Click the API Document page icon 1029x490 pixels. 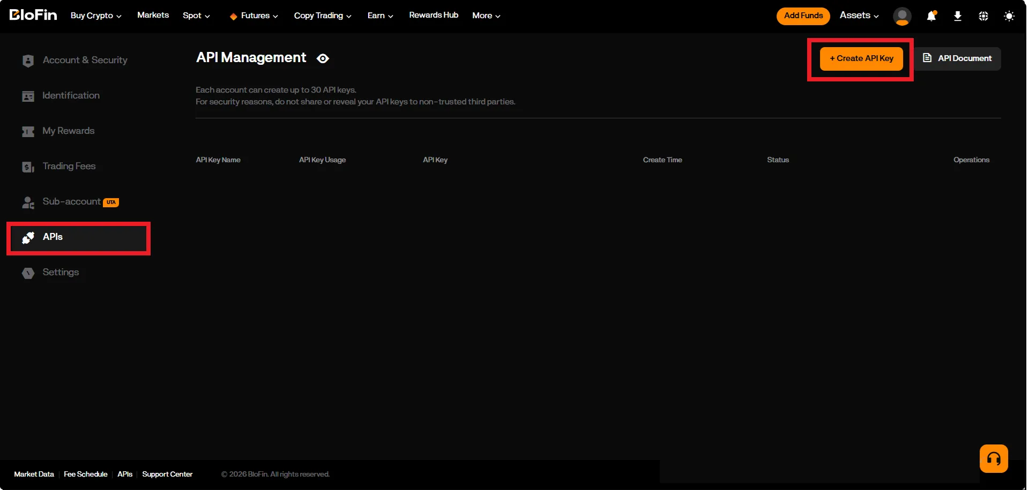coord(927,58)
